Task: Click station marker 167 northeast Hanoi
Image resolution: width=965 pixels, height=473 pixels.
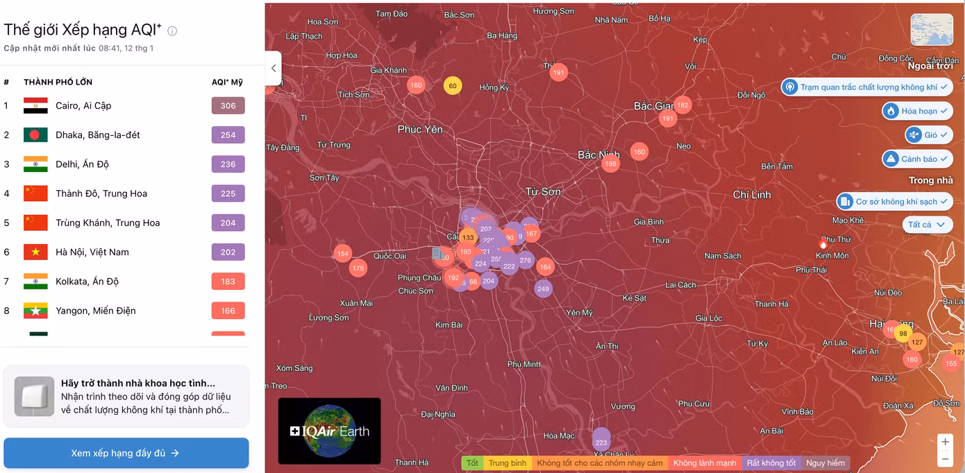Action: [x=532, y=234]
